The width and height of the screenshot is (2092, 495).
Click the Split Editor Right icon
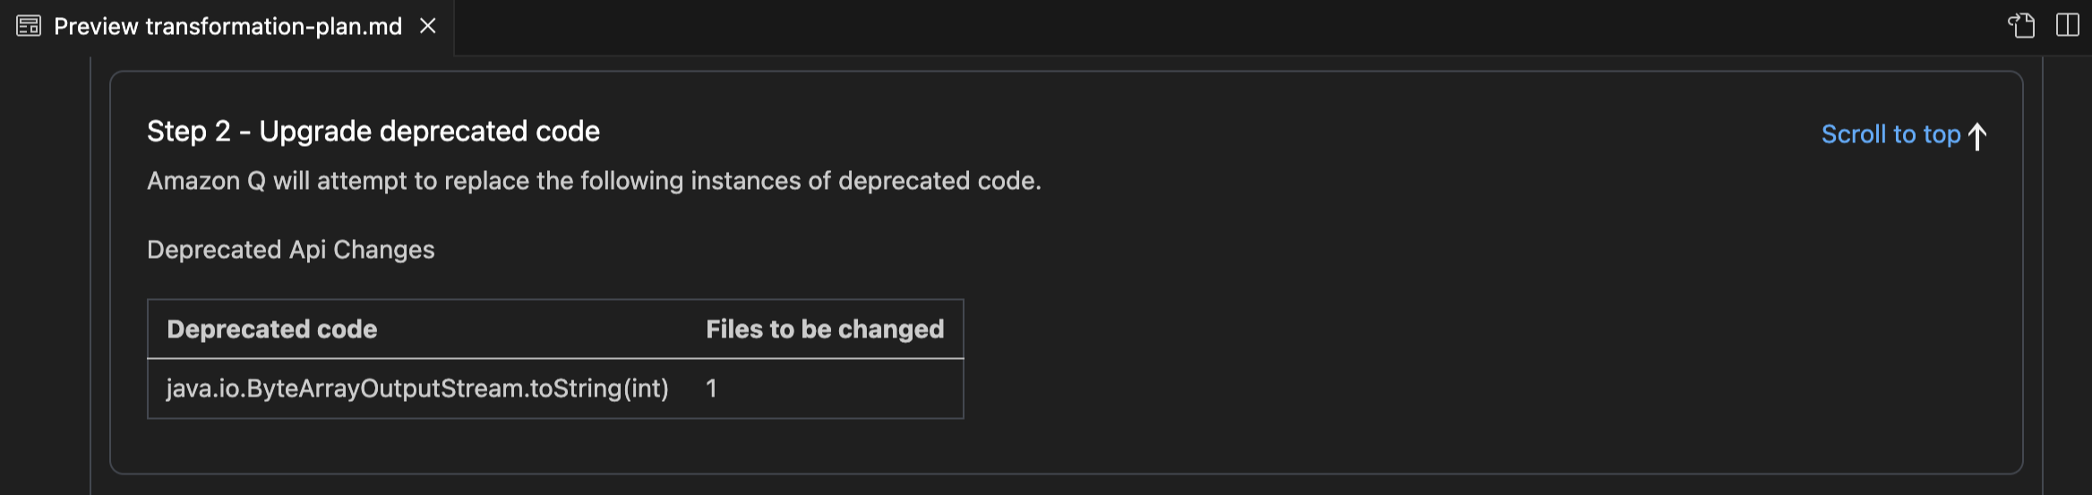coord(2068,25)
